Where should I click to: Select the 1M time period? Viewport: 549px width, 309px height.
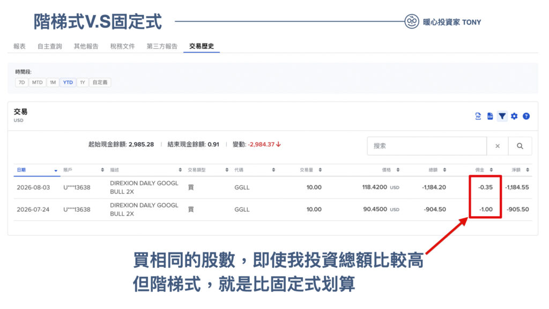coord(53,82)
